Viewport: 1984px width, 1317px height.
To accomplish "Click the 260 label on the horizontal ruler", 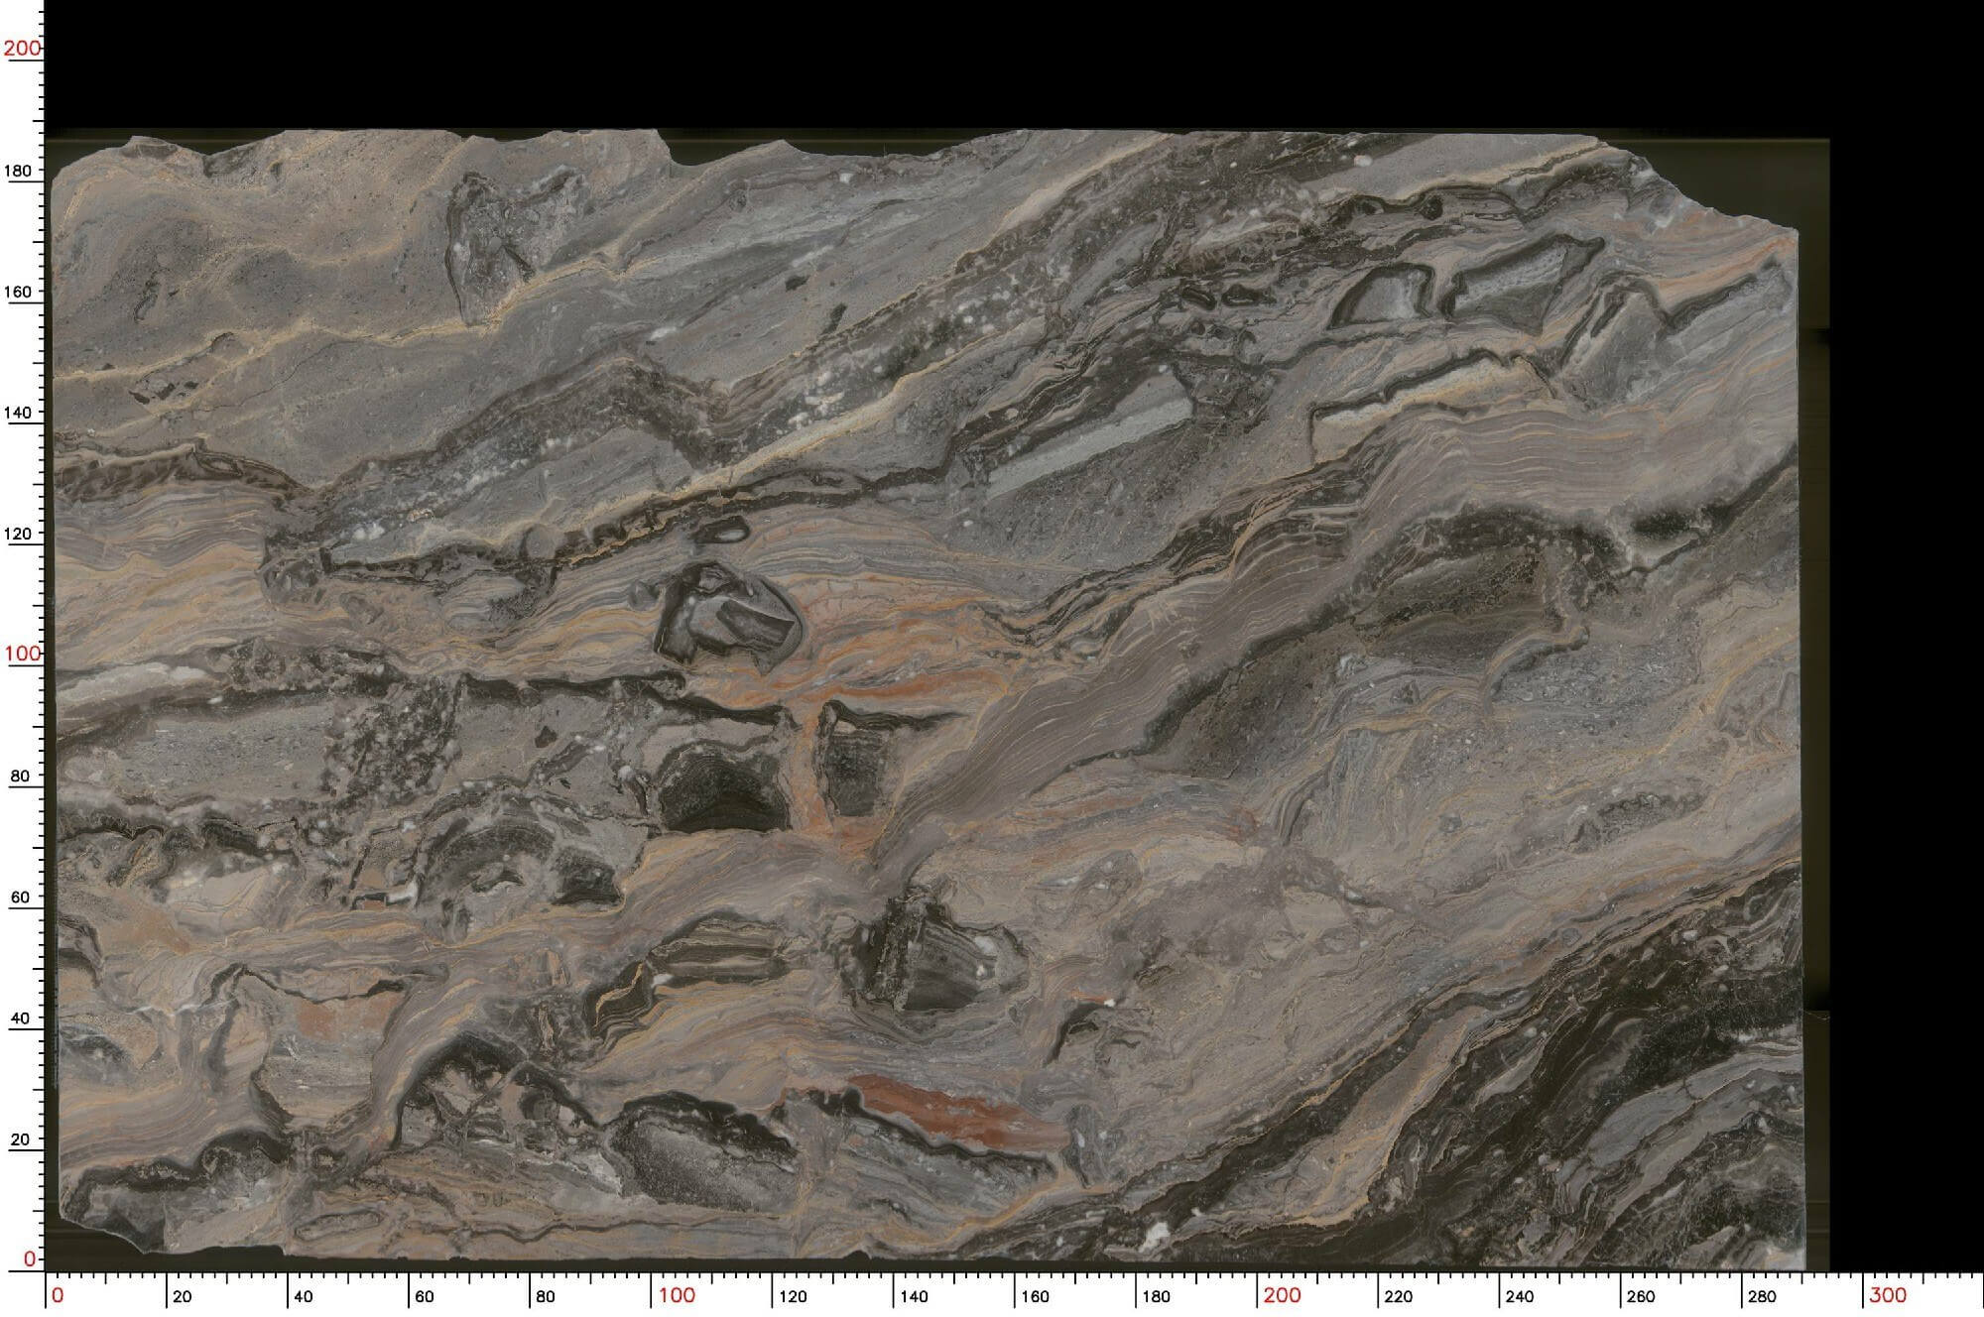I will [1641, 1296].
